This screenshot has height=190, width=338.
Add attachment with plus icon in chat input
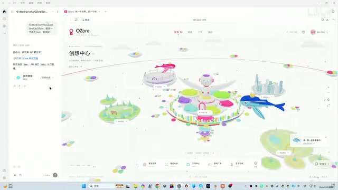[15, 175]
